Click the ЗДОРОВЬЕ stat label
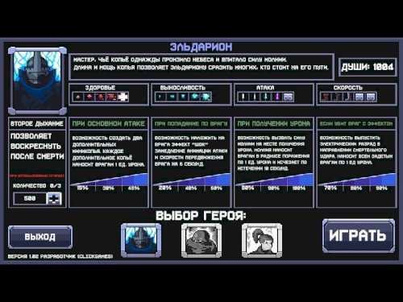Viewport: 403px width, 302px height. point(100,88)
